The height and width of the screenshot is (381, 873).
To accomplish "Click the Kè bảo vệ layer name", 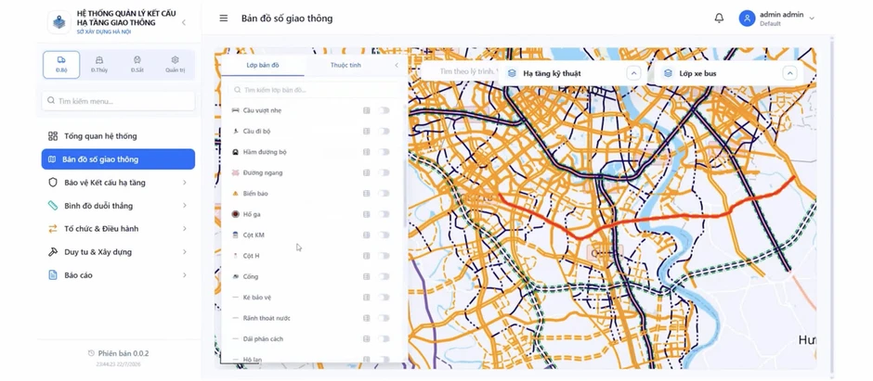I will tap(257, 298).
